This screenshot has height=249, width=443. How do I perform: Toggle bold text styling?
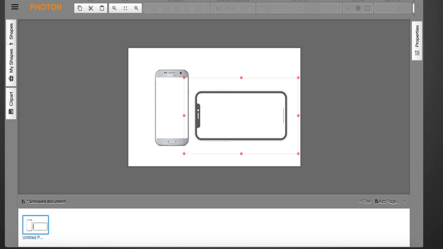pos(326,8)
